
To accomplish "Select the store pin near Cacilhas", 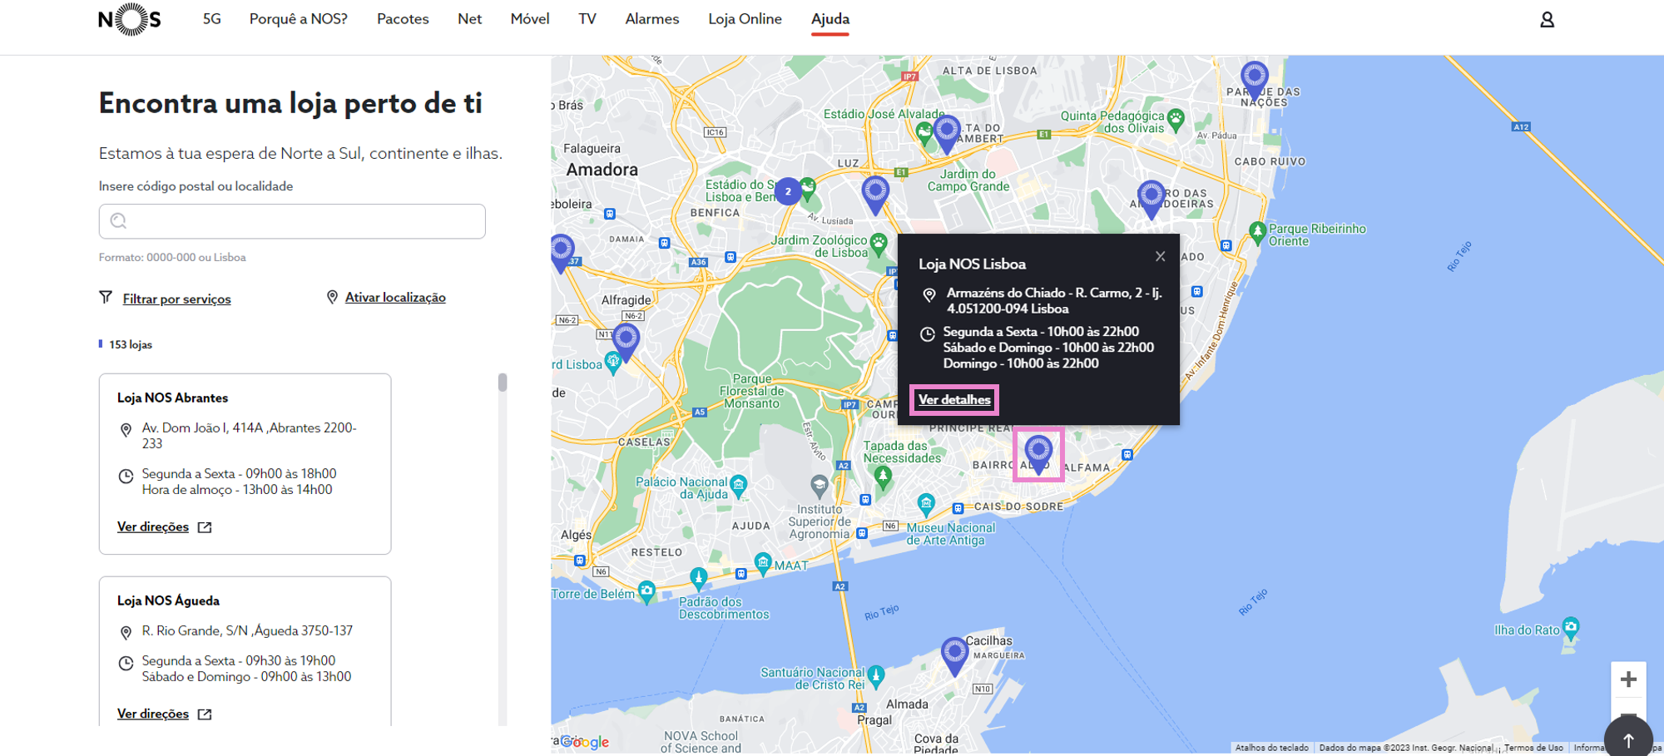I will point(955,655).
